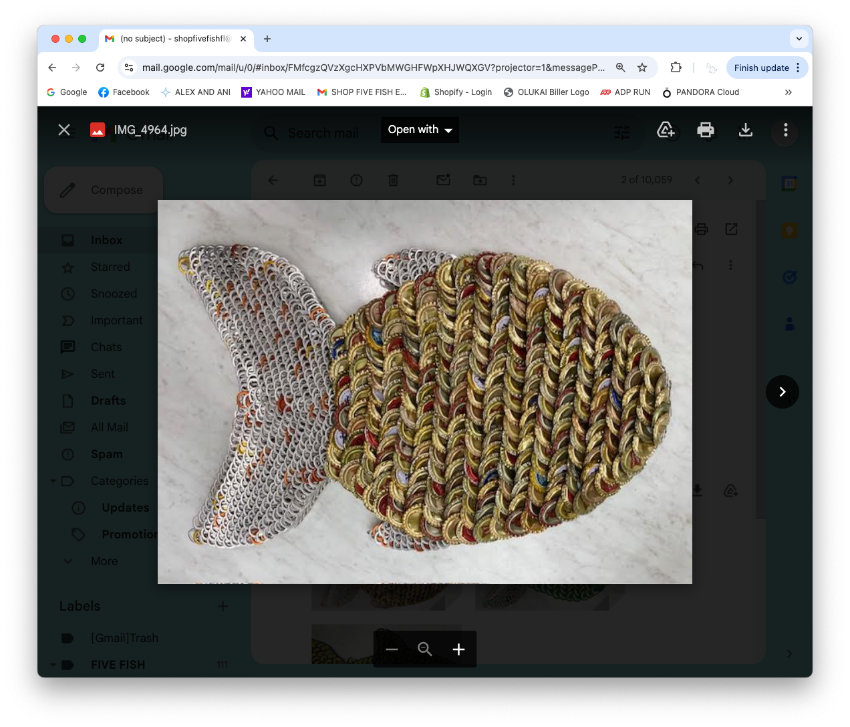850x727 pixels.
Task: Go to the next image with the arrow
Action: [783, 392]
